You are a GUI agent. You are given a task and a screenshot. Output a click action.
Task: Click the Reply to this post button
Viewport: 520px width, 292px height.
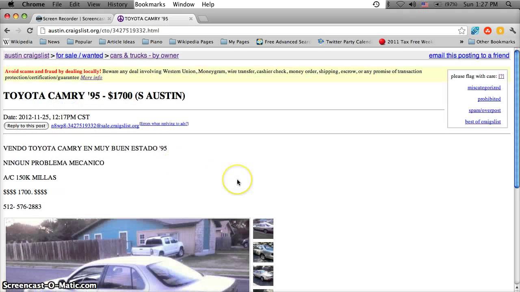click(26, 126)
